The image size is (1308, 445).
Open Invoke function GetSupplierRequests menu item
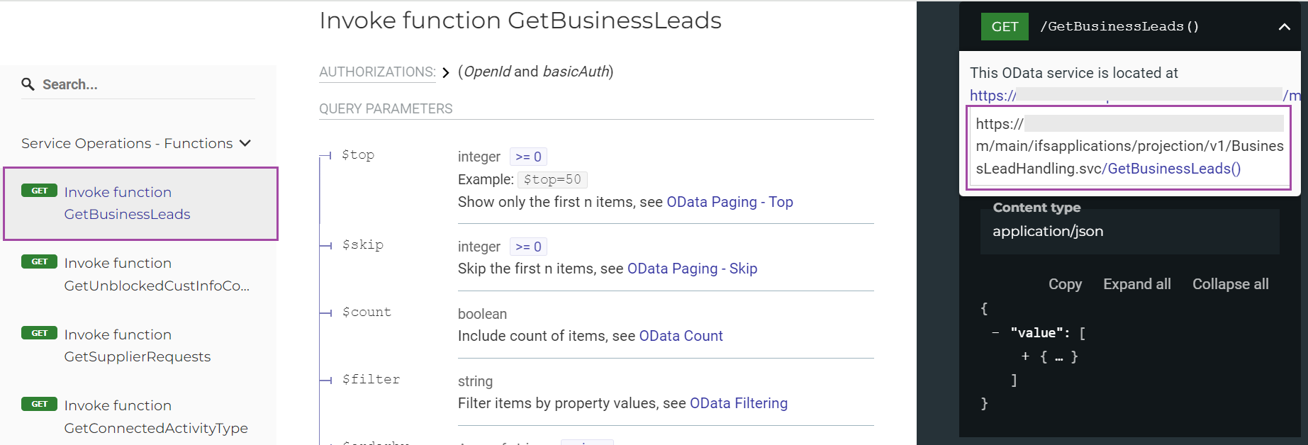(137, 346)
